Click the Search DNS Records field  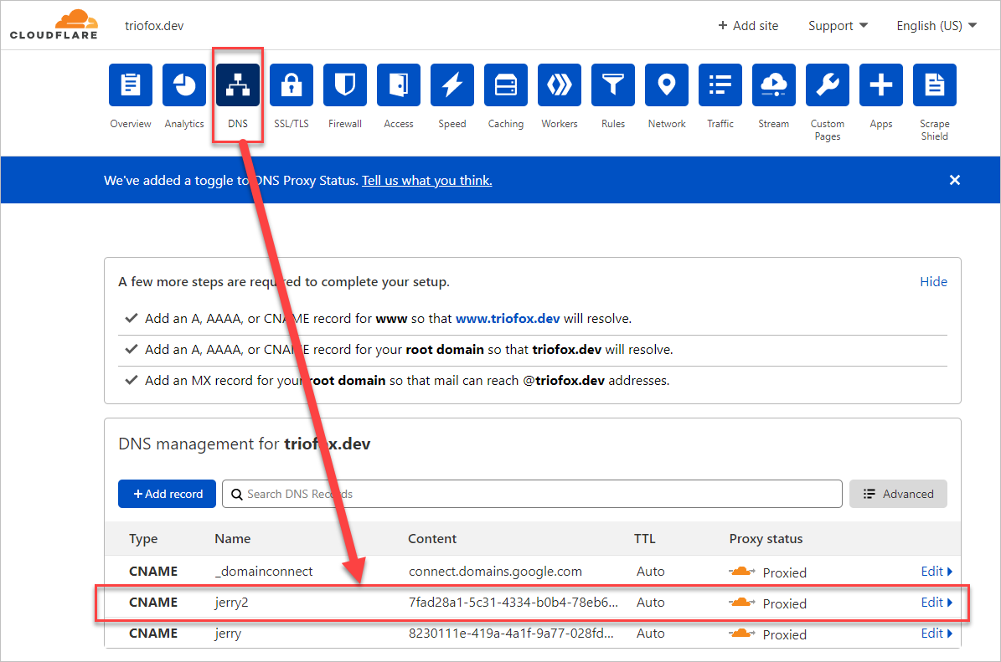coord(532,494)
